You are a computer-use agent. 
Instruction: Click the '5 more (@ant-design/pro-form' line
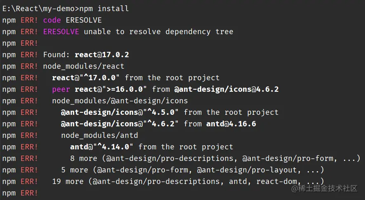coord(193,170)
